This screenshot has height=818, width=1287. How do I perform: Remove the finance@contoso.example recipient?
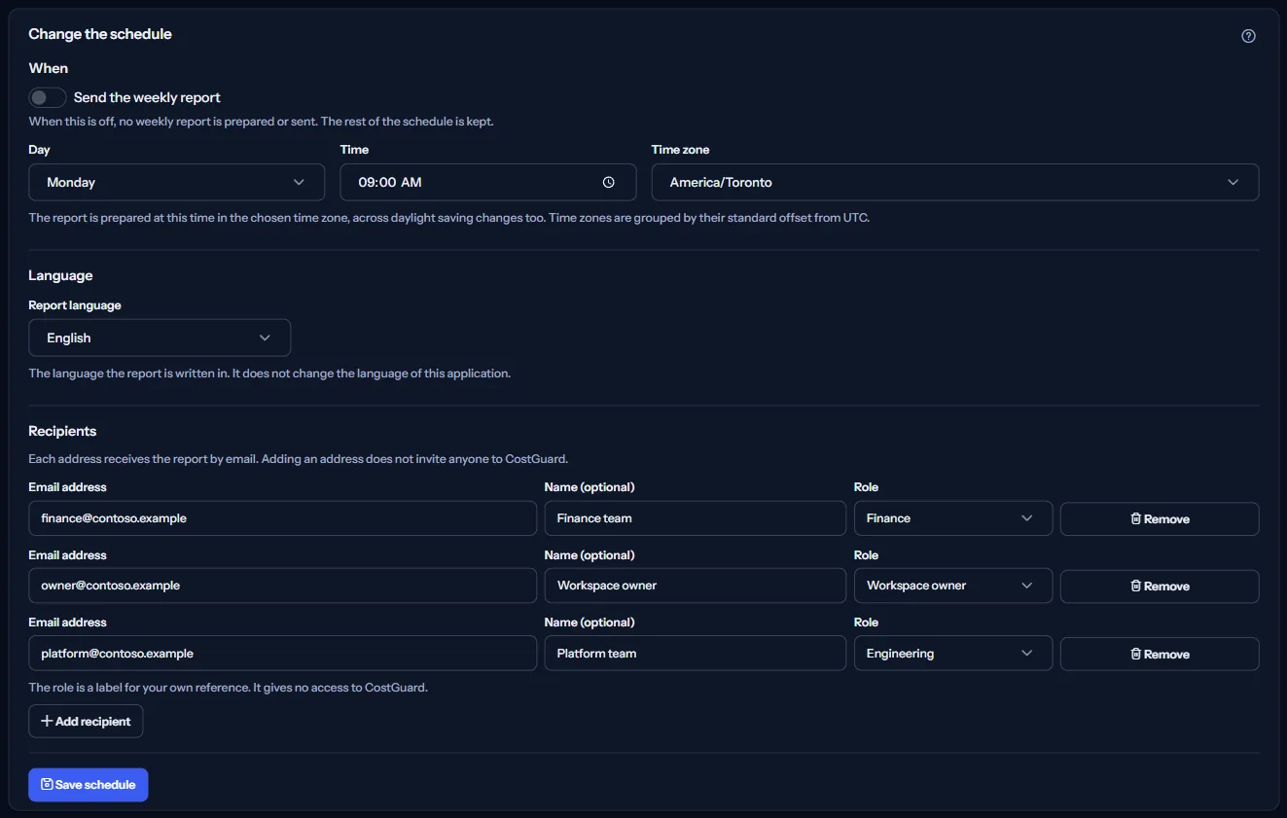pyautogui.click(x=1160, y=518)
